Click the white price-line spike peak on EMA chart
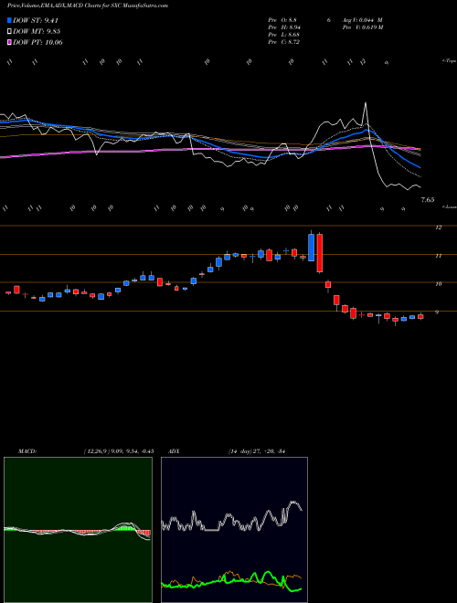This screenshot has width=457, height=603. (365, 102)
